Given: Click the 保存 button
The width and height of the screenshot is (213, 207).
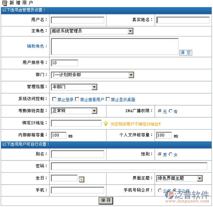Looking at the screenshot, I should pos(106,201).
